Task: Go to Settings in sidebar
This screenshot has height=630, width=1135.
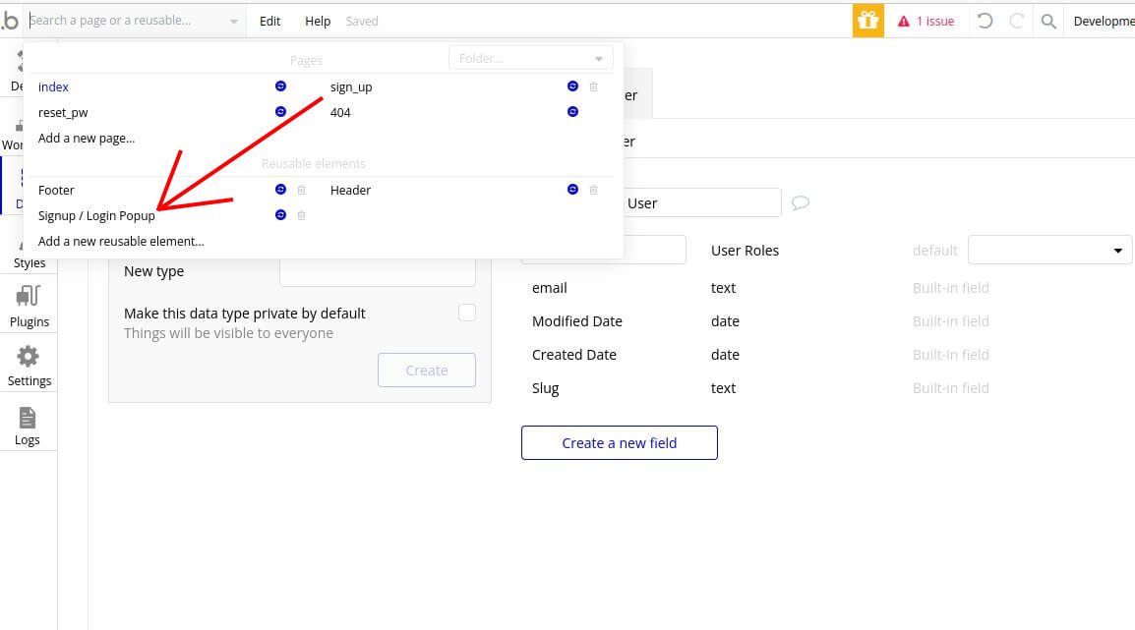Action: pyautogui.click(x=29, y=366)
